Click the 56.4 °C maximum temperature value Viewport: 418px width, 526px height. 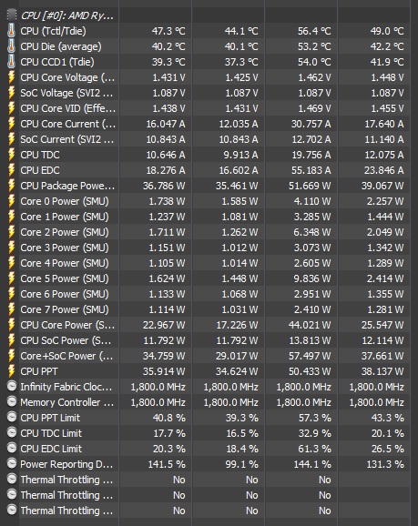(314, 31)
